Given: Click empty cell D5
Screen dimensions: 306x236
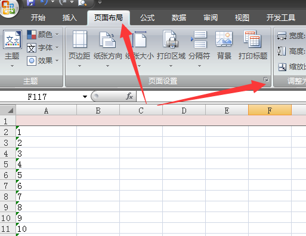Looking at the screenshot, I should pyautogui.click(x=184, y=164).
